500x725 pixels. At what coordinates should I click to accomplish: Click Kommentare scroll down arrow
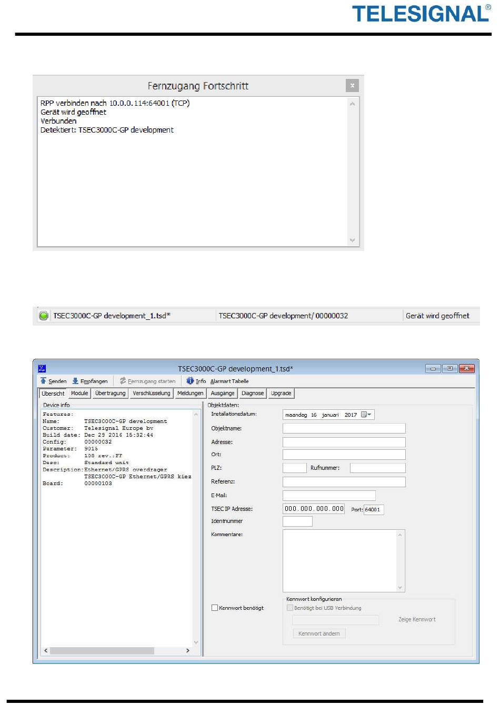pos(401,588)
